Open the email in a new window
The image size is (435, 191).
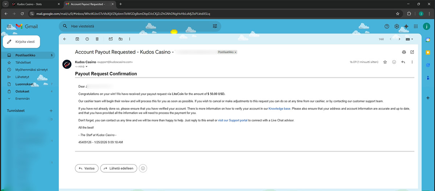tap(412, 52)
